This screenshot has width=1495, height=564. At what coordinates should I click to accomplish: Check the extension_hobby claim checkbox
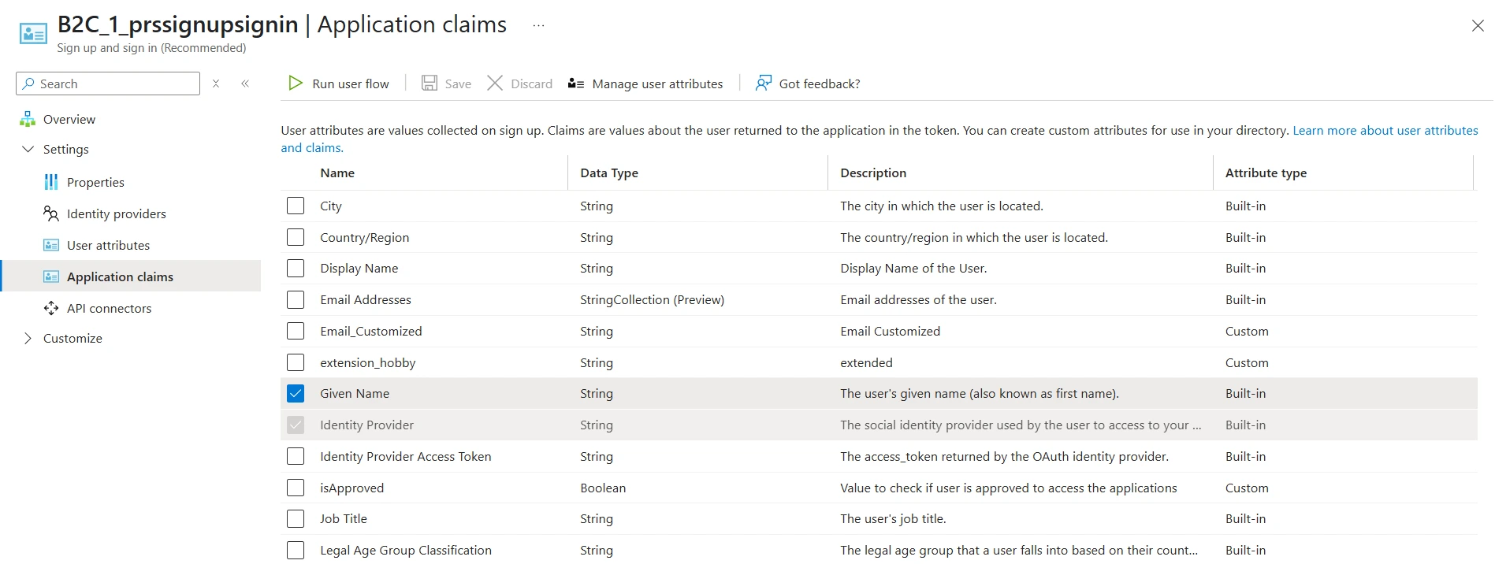pos(296,362)
